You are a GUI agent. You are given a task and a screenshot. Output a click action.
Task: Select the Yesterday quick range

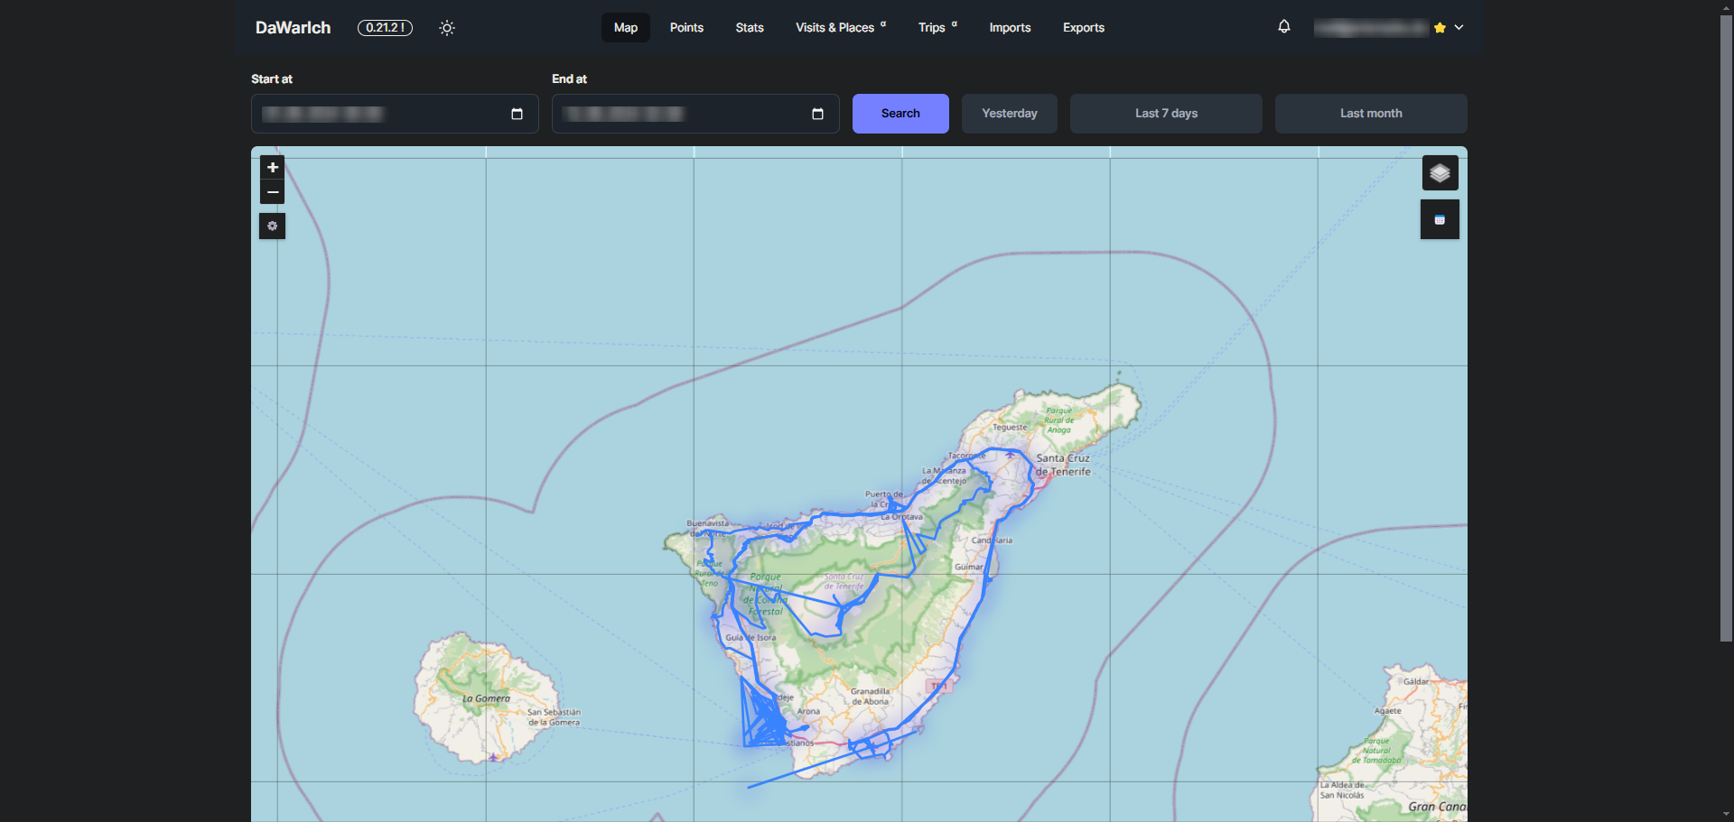click(x=1010, y=114)
